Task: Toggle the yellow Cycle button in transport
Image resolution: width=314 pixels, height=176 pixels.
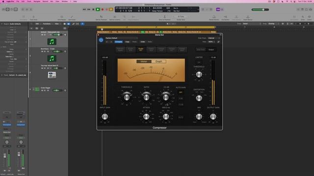Action: click(111, 9)
